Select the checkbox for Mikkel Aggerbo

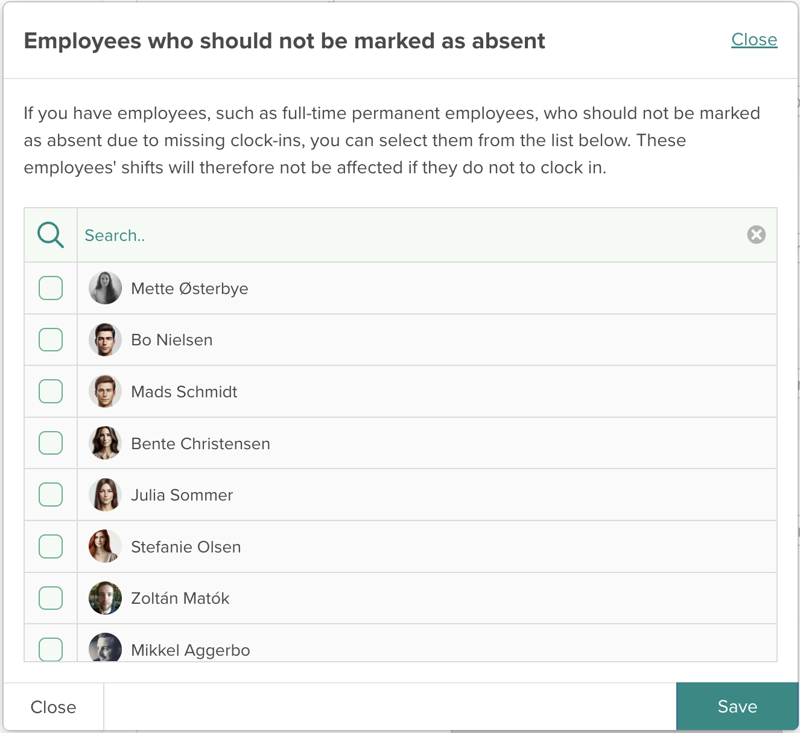click(51, 650)
